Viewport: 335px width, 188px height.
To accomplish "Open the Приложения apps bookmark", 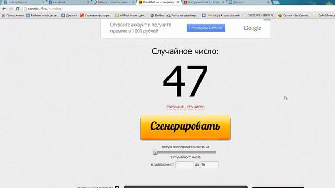I will click(13, 15).
